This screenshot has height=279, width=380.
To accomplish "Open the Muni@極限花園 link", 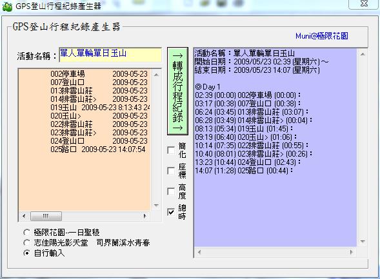I will click(321, 36).
